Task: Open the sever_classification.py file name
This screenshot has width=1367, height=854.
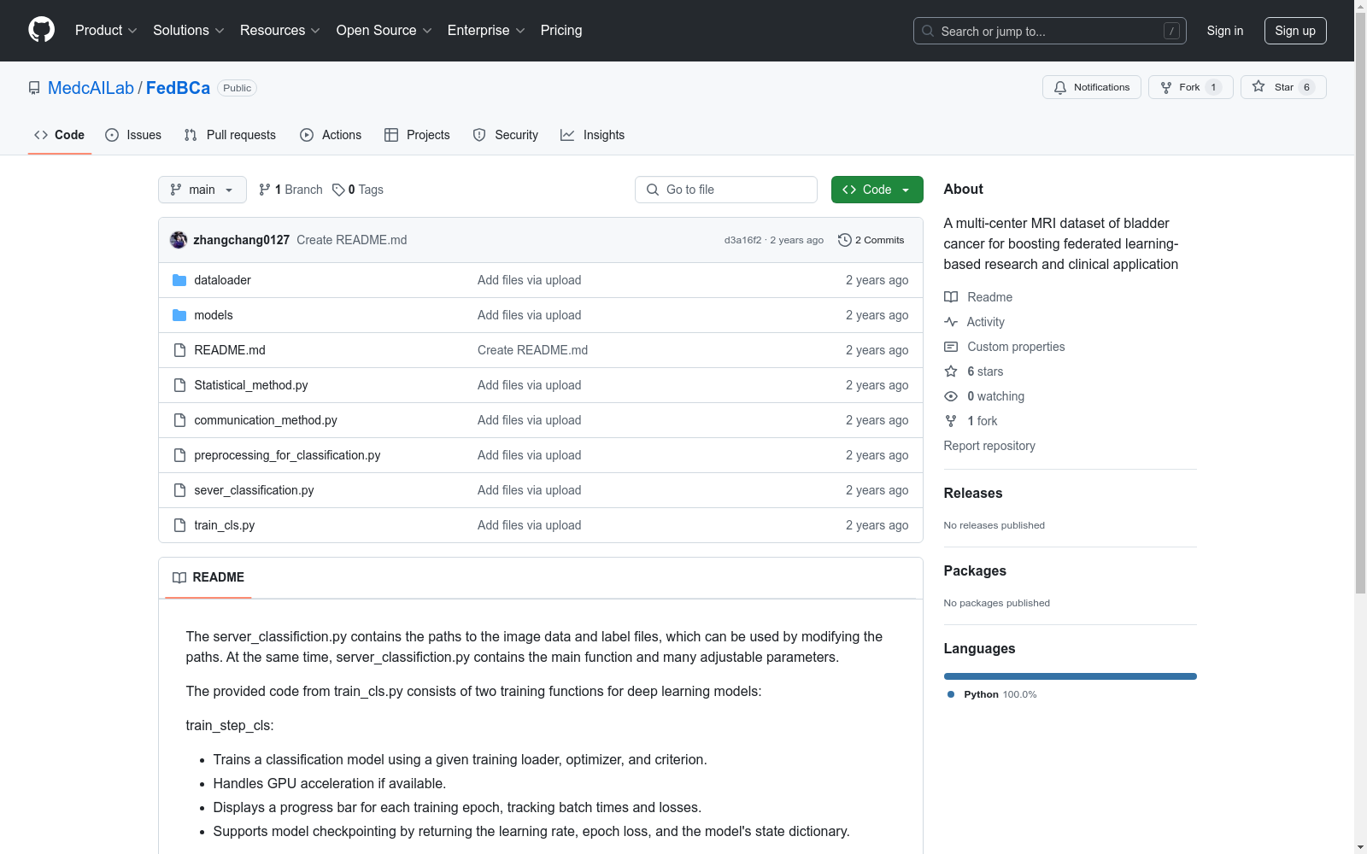Action: 254,490
